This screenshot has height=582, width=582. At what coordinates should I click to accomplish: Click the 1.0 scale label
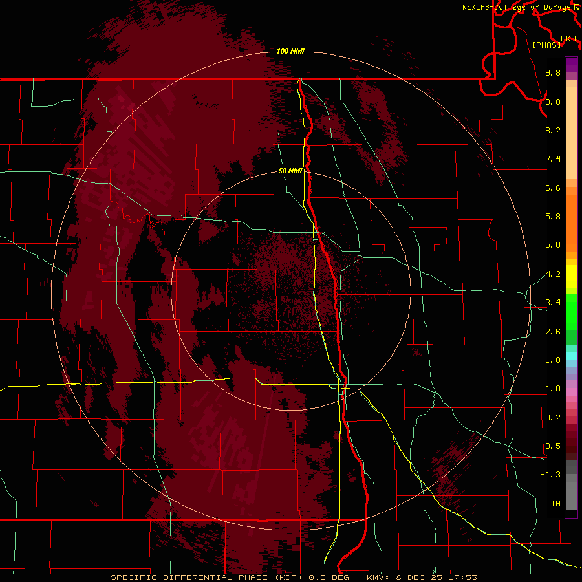coord(553,389)
